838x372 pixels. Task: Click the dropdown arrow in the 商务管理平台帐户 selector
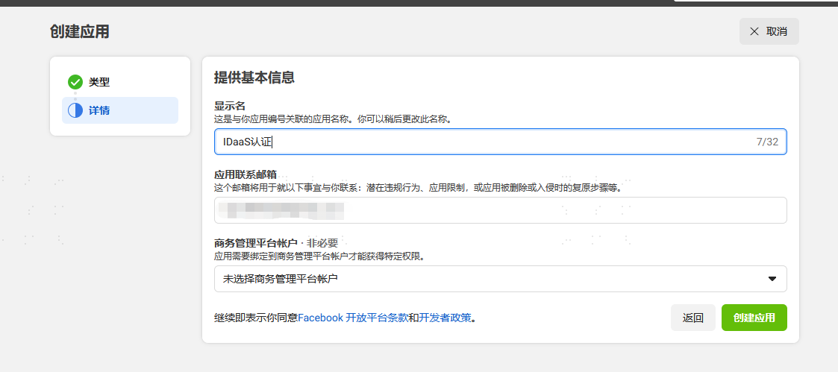point(772,279)
